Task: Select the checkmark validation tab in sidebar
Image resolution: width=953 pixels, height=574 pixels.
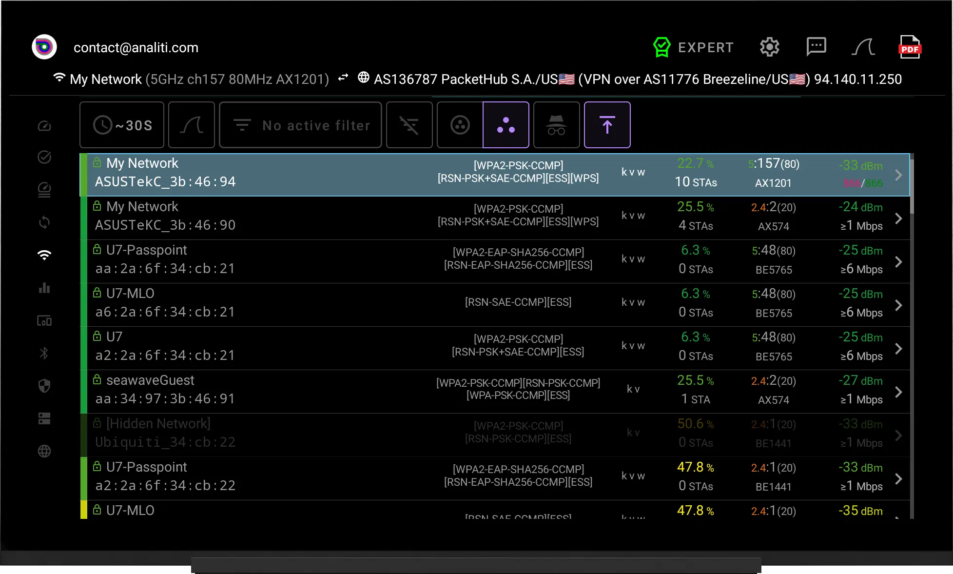Action: pos(44,157)
